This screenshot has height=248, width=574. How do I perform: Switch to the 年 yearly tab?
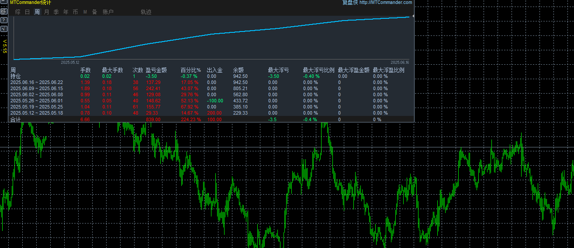point(66,12)
